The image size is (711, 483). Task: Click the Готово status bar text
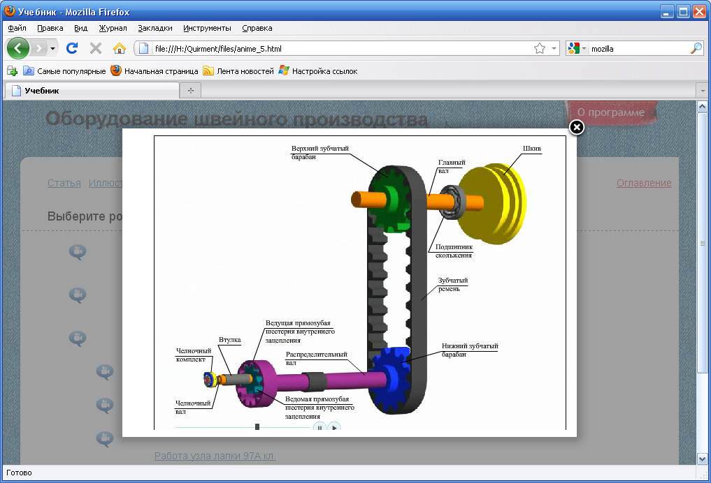pos(19,473)
